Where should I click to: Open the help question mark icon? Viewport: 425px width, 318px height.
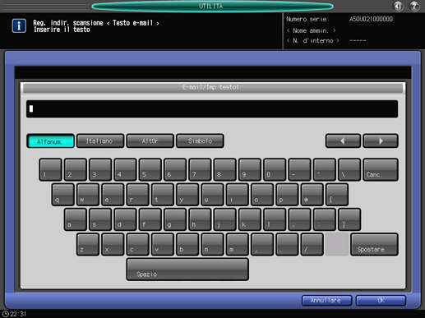[414, 6]
